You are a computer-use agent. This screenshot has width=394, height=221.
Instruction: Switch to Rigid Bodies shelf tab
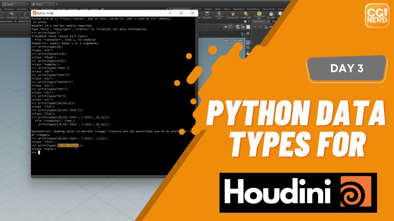pos(239,9)
